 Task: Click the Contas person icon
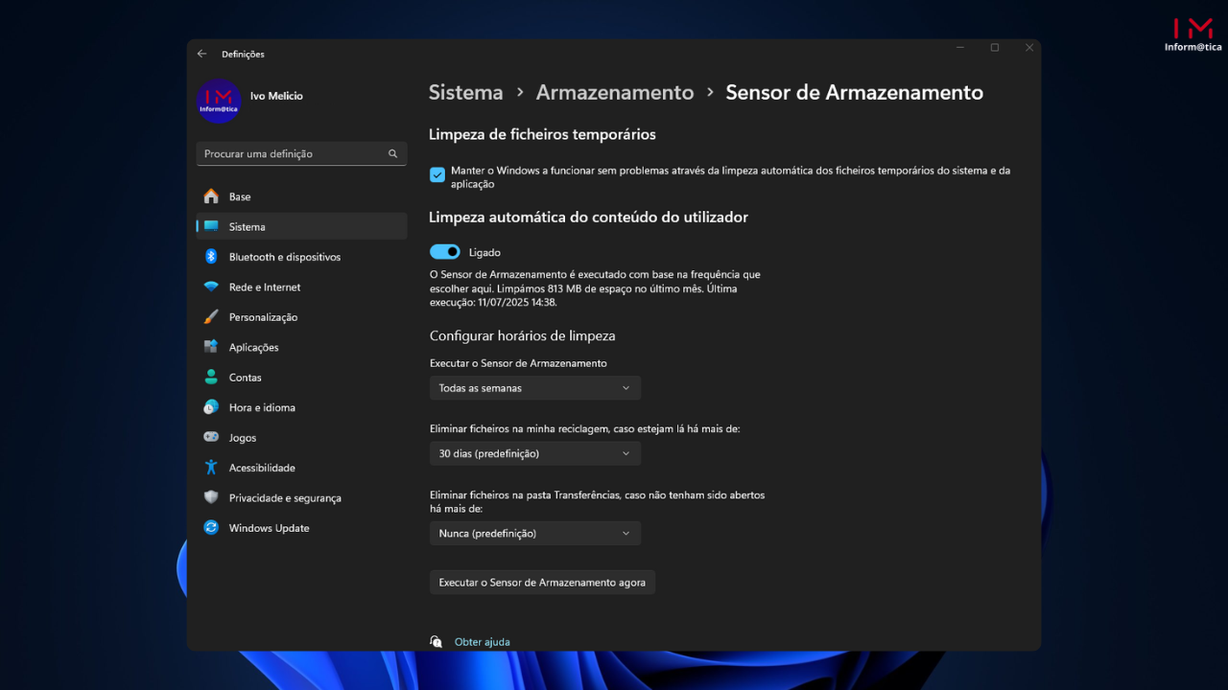point(211,378)
